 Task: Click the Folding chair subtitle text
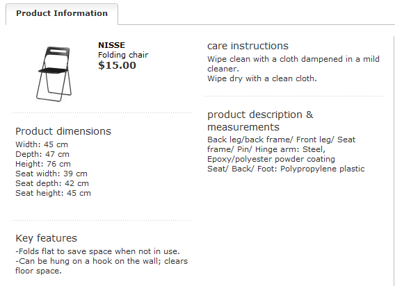pos(123,55)
